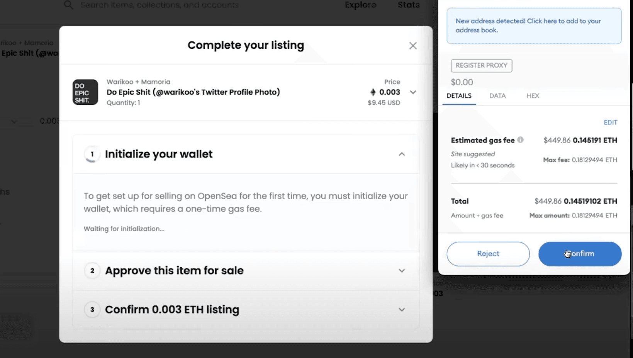Image resolution: width=633 pixels, height=358 pixels.
Task: Expand the price details chevron
Action: [413, 92]
